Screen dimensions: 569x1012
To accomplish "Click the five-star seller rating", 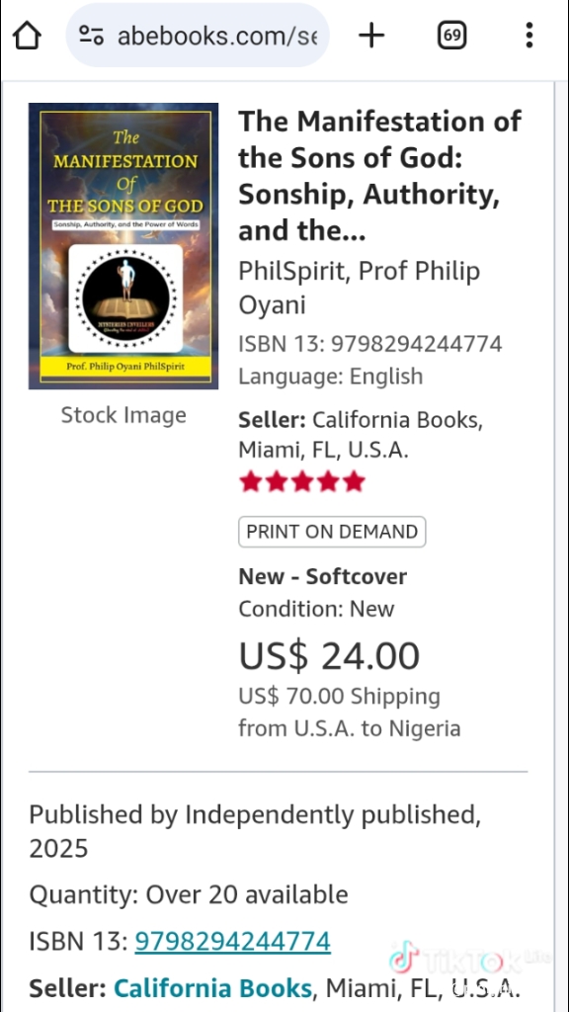I will tap(302, 482).
